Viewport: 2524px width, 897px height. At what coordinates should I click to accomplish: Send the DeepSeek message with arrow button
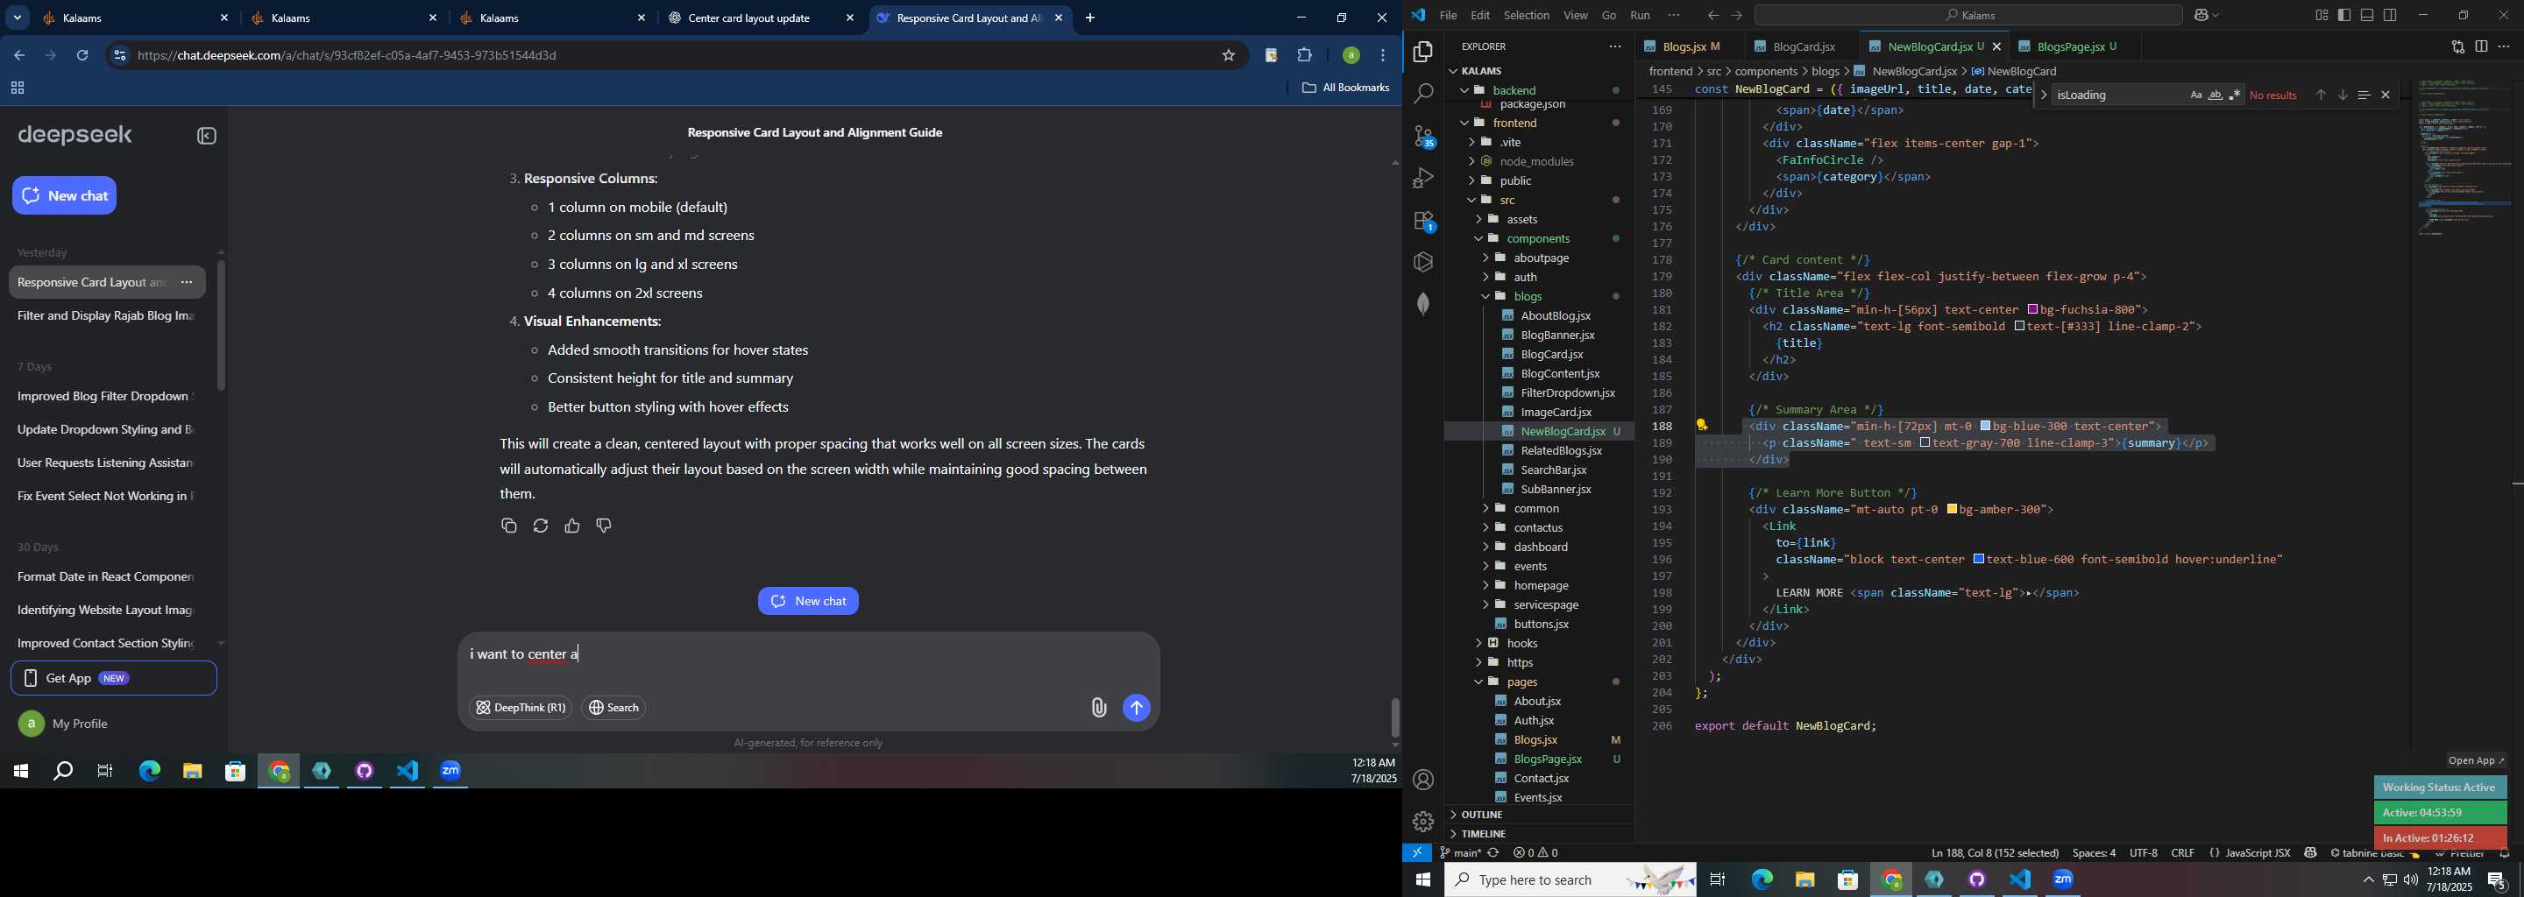[1137, 708]
